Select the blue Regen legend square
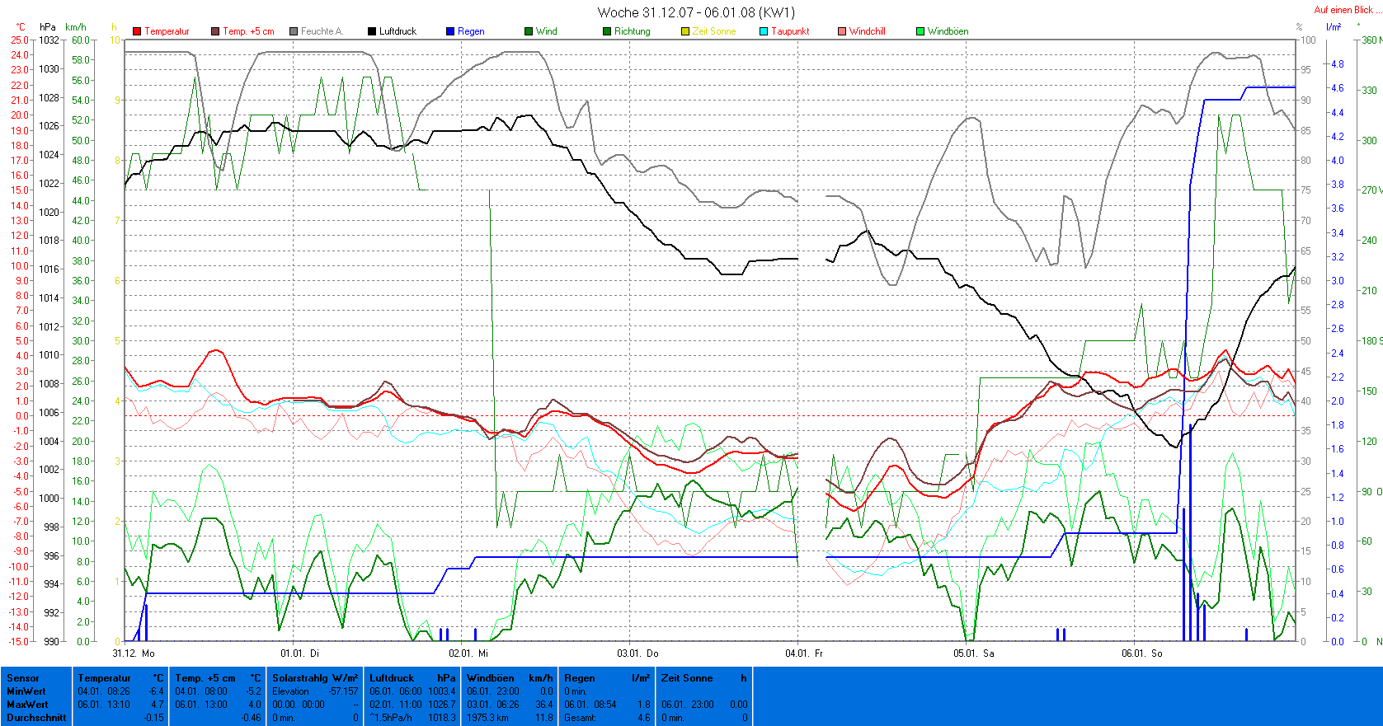The height and width of the screenshot is (726, 1383). (x=450, y=31)
